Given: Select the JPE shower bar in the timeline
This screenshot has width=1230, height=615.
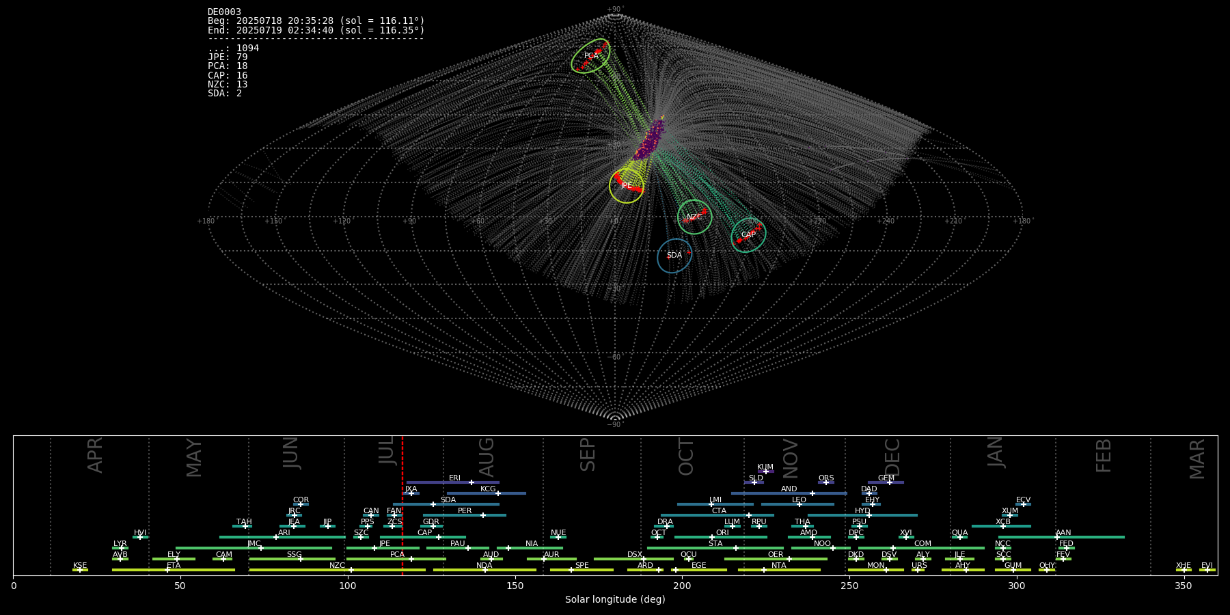Looking at the screenshot, I should tap(383, 548).
